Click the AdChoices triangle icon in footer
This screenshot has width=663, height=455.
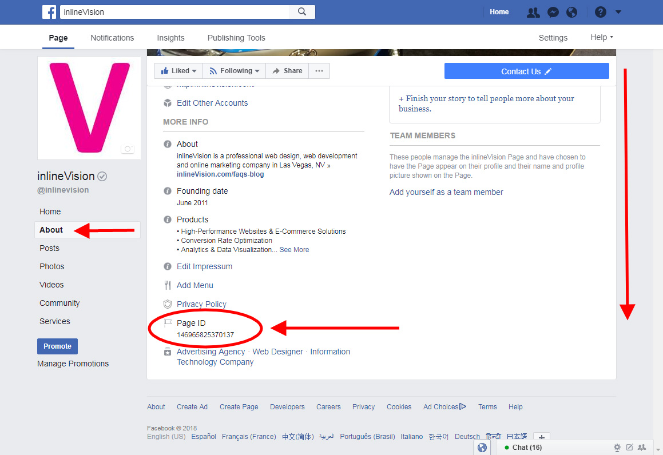463,406
